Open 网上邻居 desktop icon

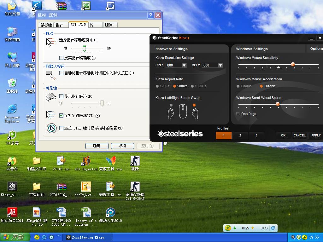click(12, 60)
